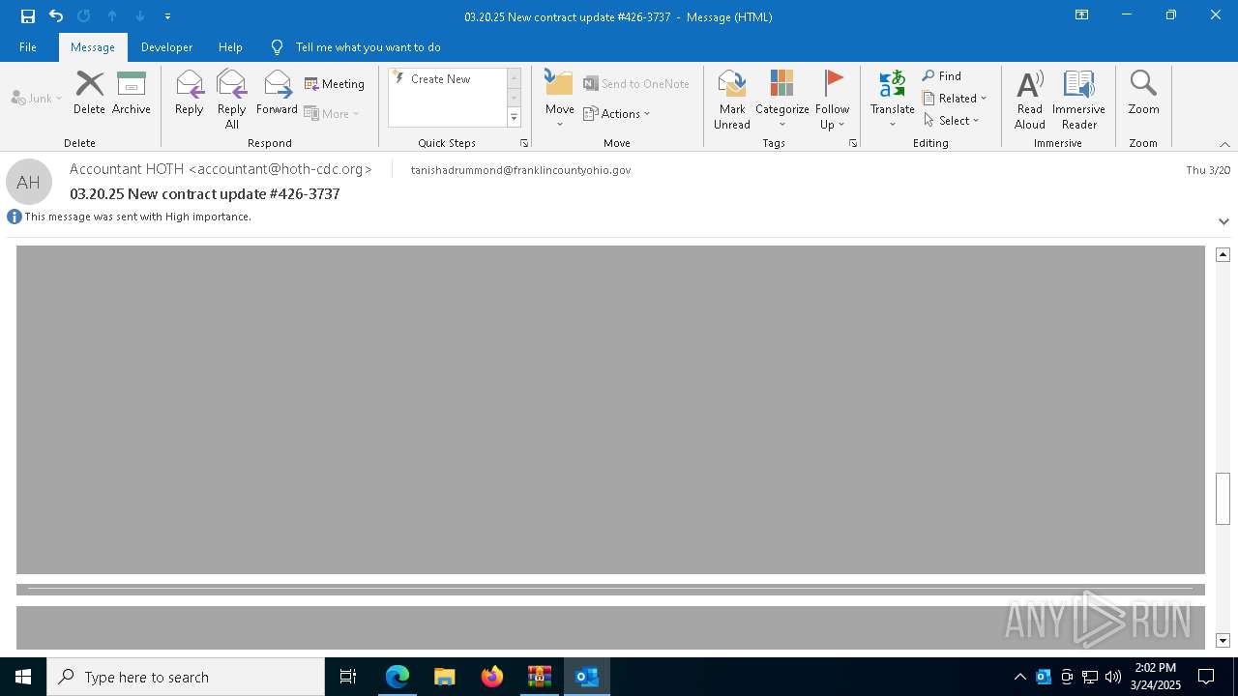1238x696 pixels.
Task: Open Immersive Reader
Action: point(1078,100)
